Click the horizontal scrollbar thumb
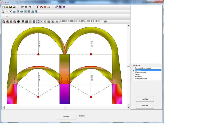Screen dimensions: 204x140 pyautogui.click(x=66, y=108)
